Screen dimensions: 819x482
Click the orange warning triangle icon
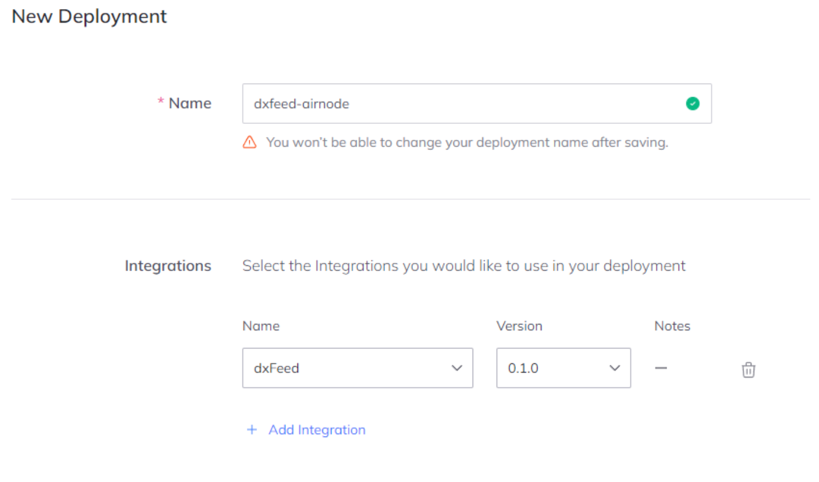pyautogui.click(x=250, y=142)
